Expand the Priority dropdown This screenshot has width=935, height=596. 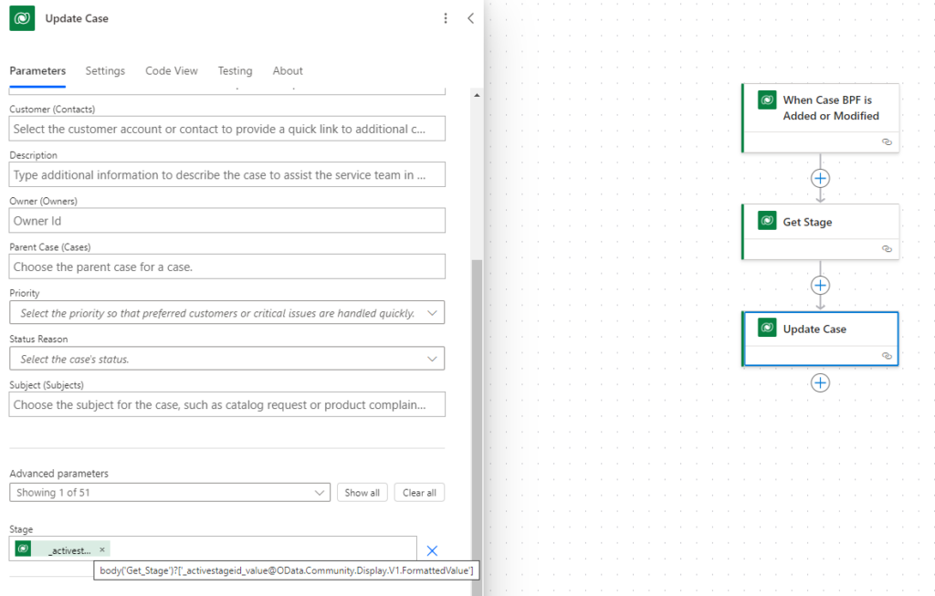coord(432,313)
